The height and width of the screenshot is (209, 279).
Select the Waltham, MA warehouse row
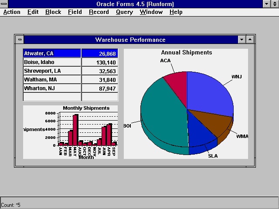click(x=52, y=80)
